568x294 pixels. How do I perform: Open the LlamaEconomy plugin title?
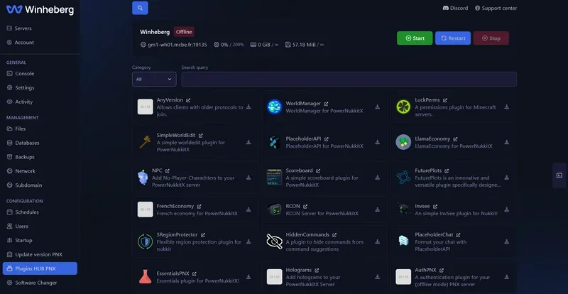tap(432, 139)
